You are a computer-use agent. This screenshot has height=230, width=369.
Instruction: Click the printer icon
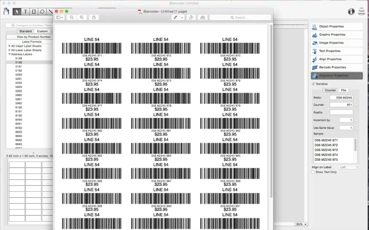pos(361,11)
